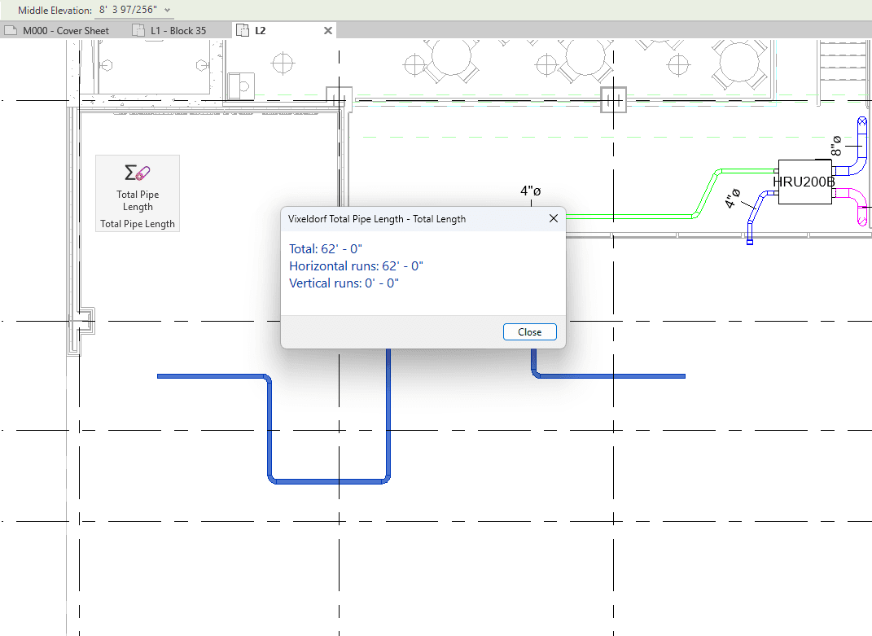872x636 pixels.
Task: Select the angled 4"ø duct tag near HRU200B
Action: [734, 198]
